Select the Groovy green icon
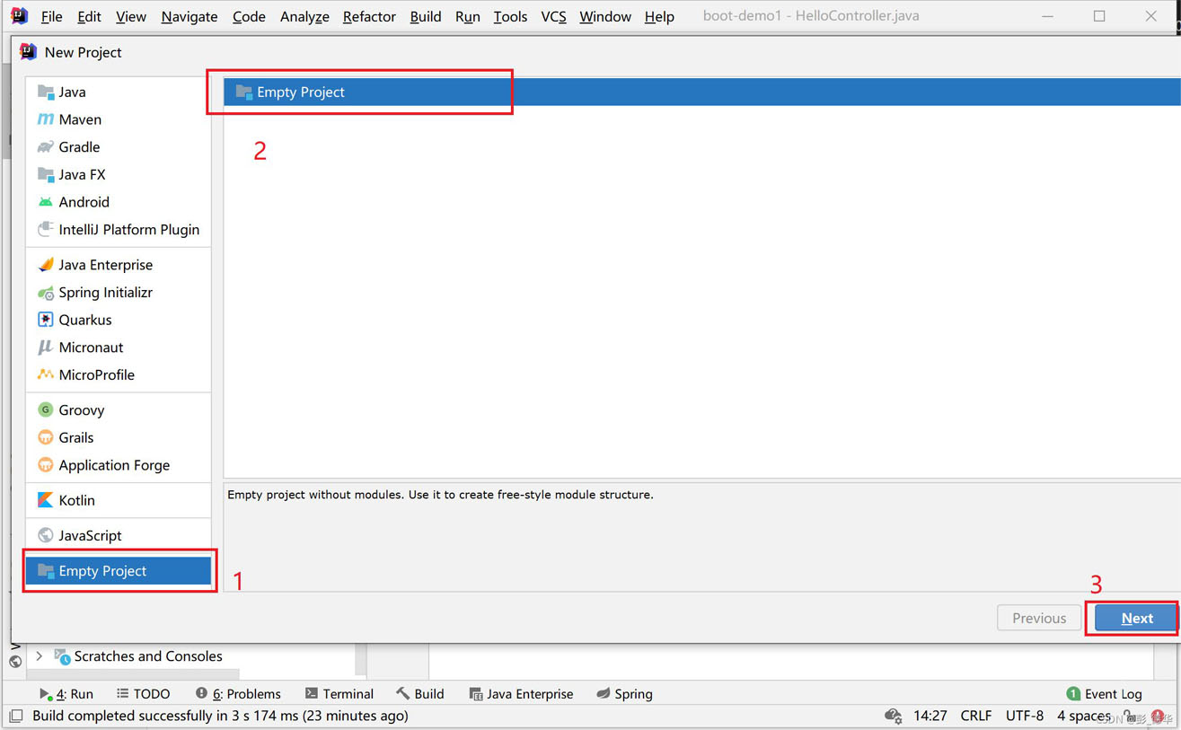Viewport: 1181px width, 730px height. tap(46, 410)
